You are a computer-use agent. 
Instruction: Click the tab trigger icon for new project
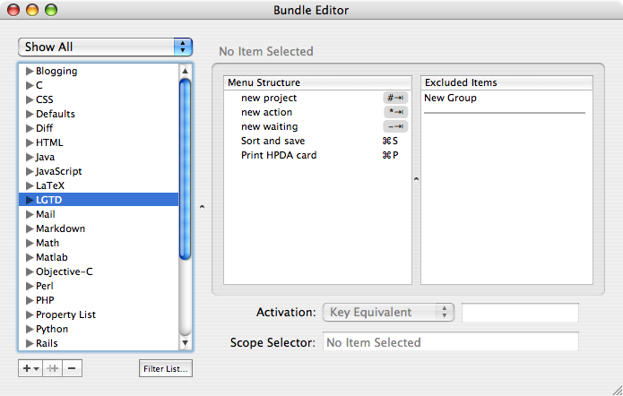(395, 98)
